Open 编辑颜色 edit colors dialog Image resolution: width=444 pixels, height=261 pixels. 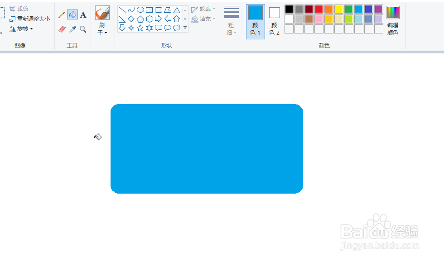pyautogui.click(x=393, y=21)
